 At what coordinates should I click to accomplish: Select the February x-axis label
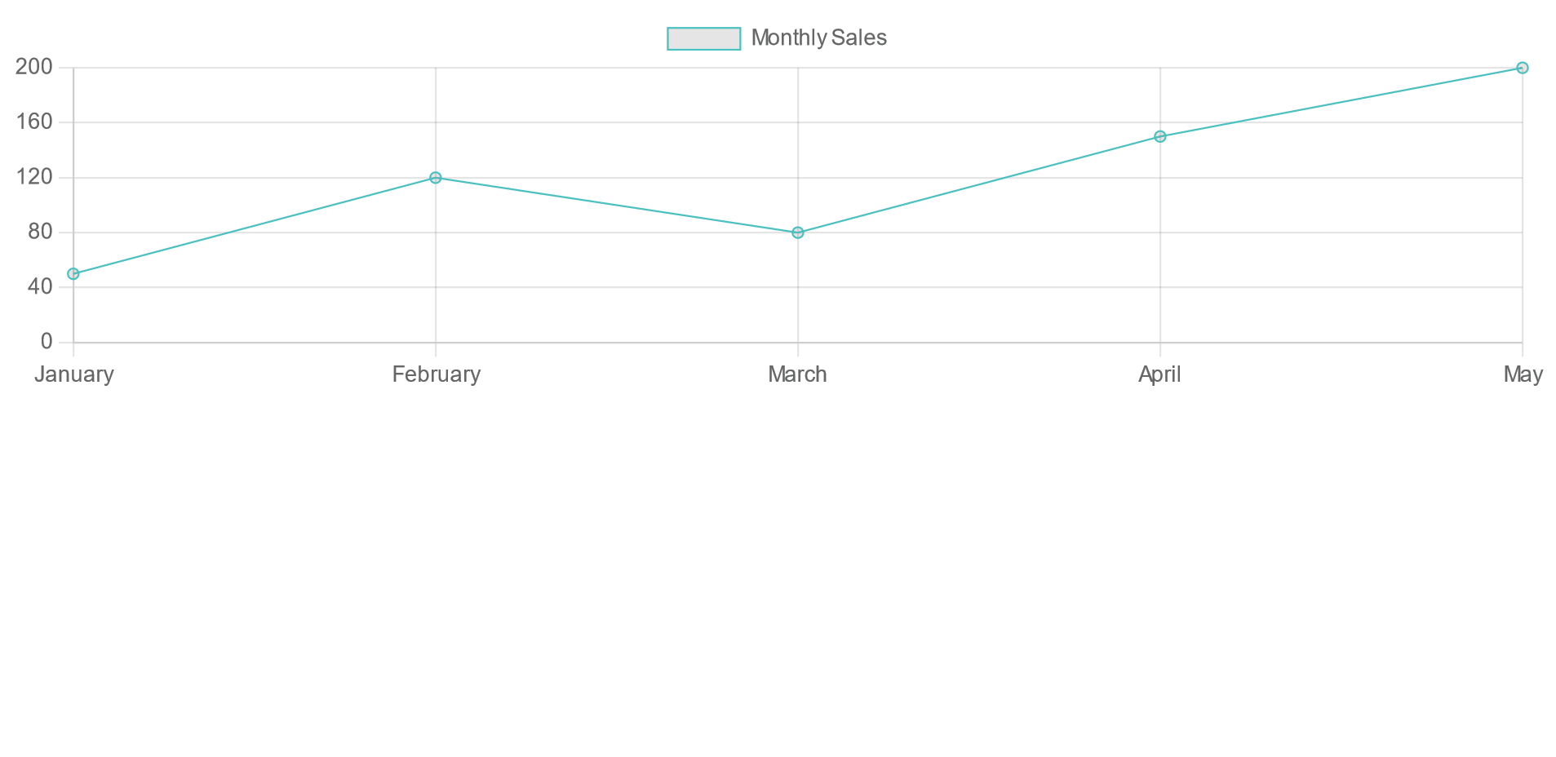pos(437,374)
